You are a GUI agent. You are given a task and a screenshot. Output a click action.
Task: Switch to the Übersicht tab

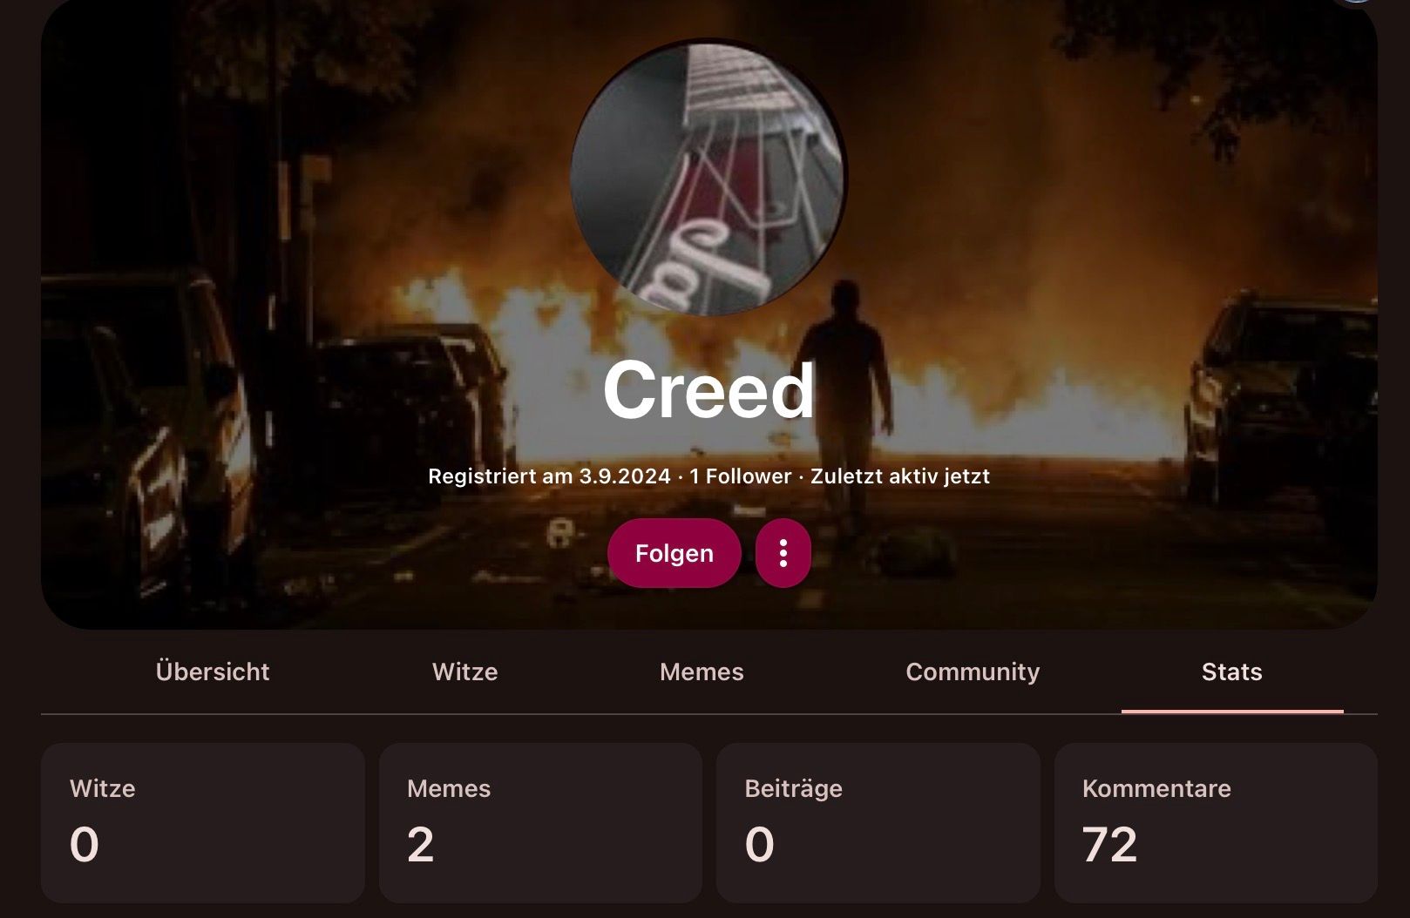213,672
